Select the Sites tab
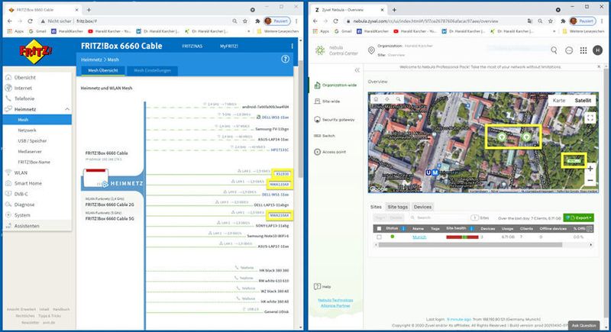The width and height of the screenshot is (611, 332). (376, 207)
